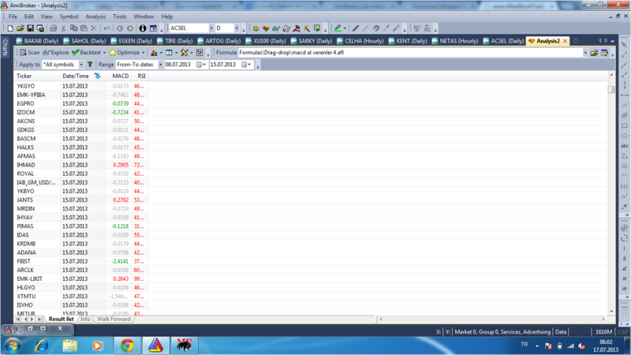
Task: Pick a formula file with the open-folder icon
Action: coord(594,53)
